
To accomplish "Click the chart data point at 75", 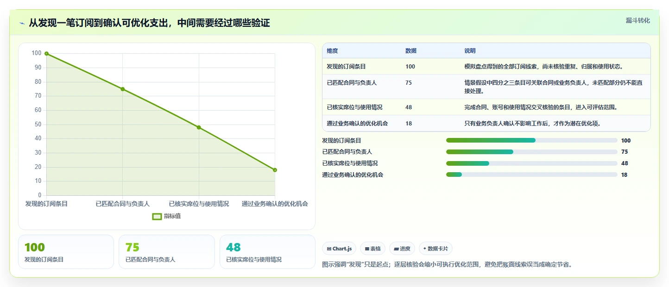I will pyautogui.click(x=123, y=89).
